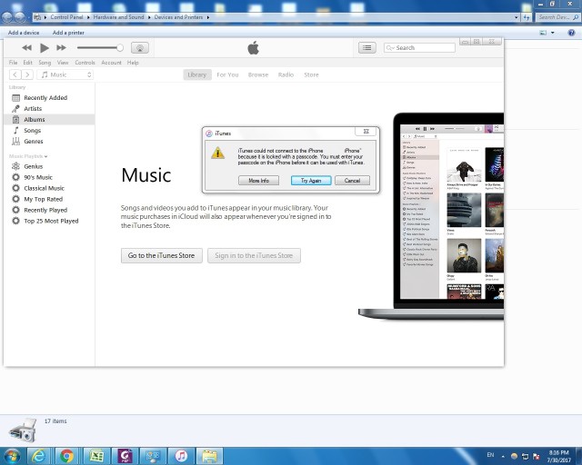582x465 pixels.
Task: Open the Edit menu in iTunes
Action: (28, 63)
